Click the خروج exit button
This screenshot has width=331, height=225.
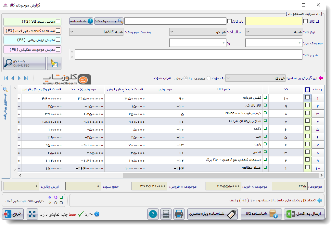(13, 214)
